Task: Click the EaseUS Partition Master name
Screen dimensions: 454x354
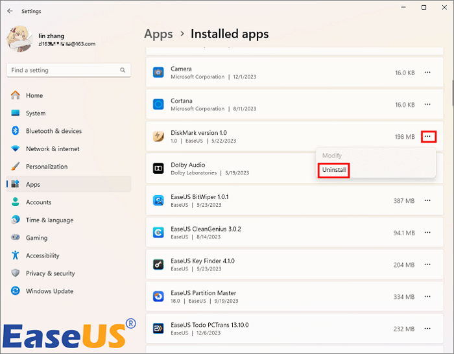Action: tap(203, 293)
